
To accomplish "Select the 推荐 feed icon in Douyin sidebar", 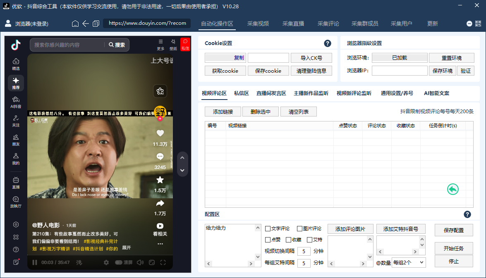I will pyautogui.click(x=16, y=83).
